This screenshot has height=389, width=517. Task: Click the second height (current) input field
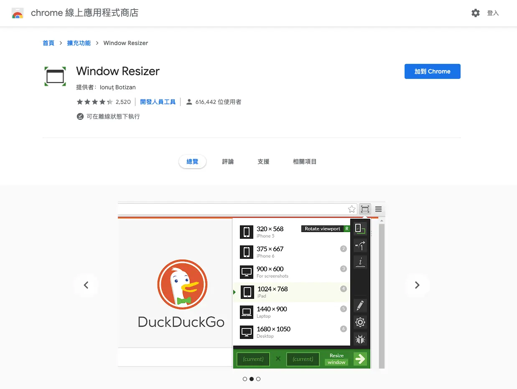(x=303, y=359)
